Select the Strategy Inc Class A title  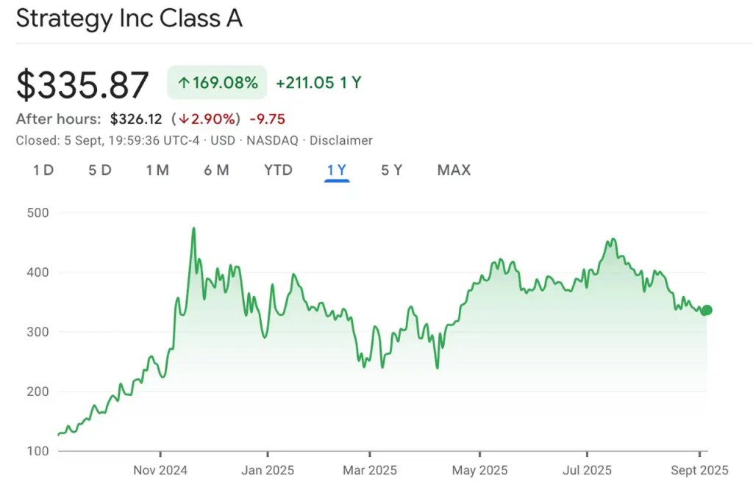[x=129, y=18]
